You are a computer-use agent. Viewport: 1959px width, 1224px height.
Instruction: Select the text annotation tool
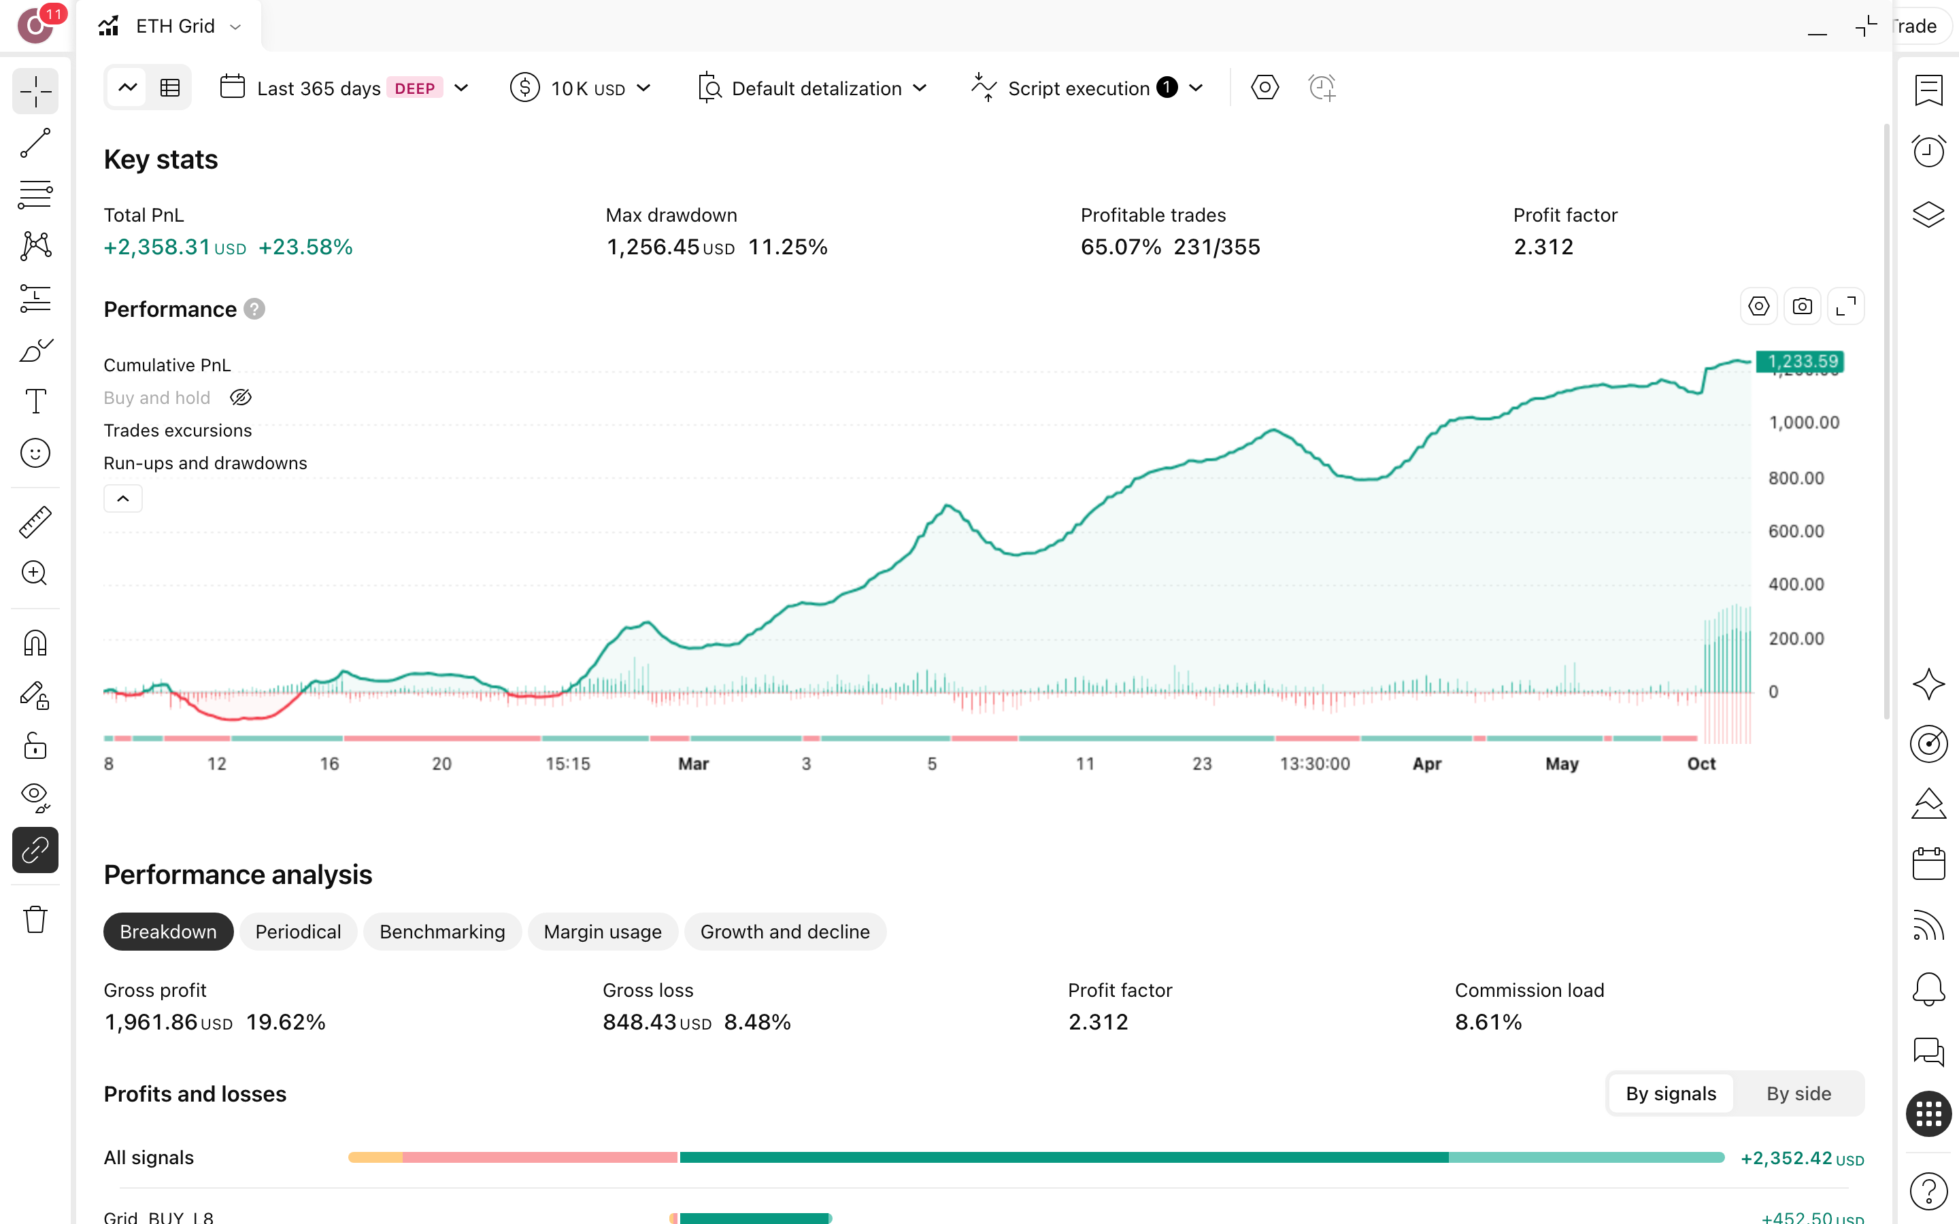(35, 401)
